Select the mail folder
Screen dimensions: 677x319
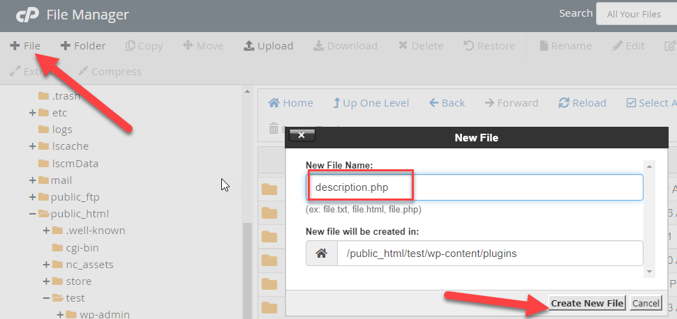pyautogui.click(x=55, y=180)
